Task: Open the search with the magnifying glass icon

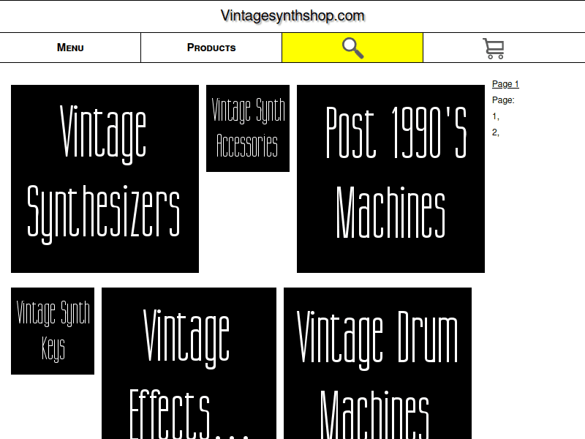Action: (x=352, y=47)
